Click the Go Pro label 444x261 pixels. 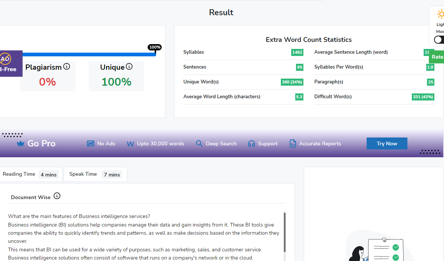pos(41,143)
